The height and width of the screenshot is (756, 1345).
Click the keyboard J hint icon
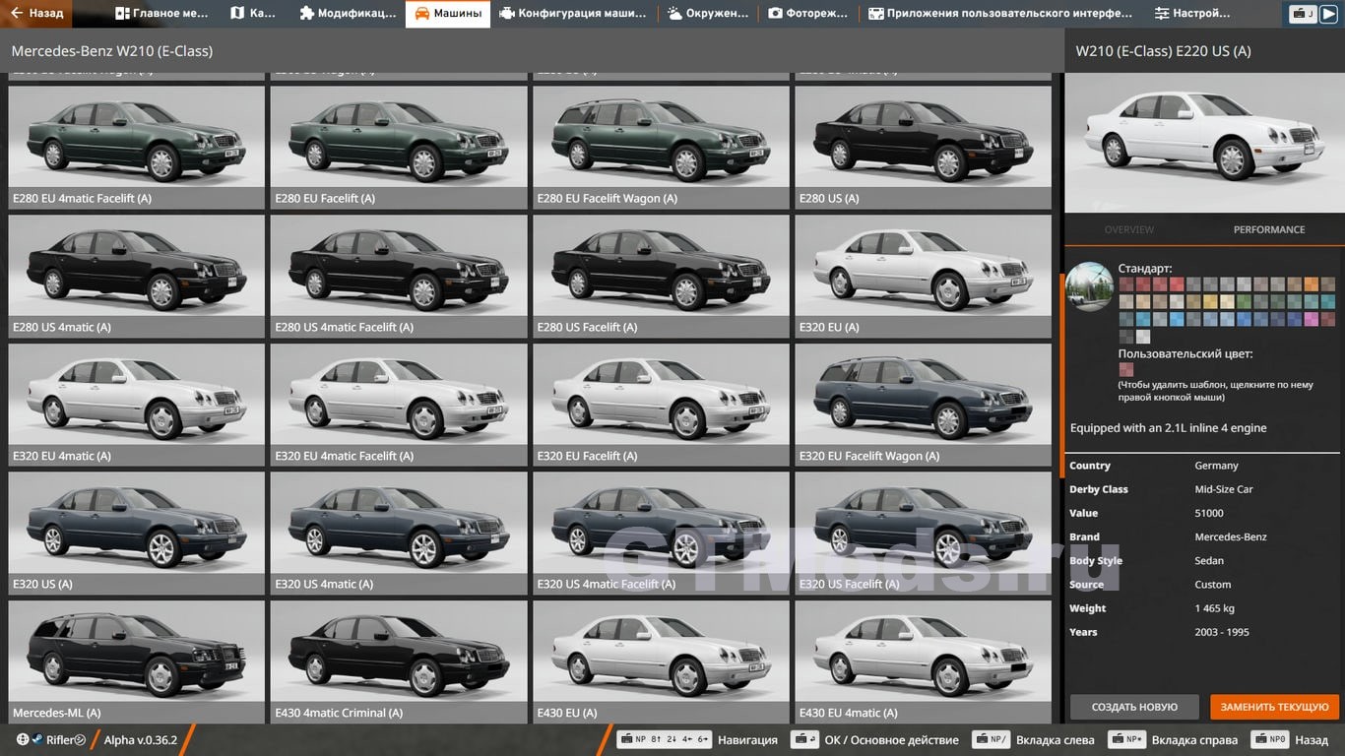click(x=1304, y=14)
